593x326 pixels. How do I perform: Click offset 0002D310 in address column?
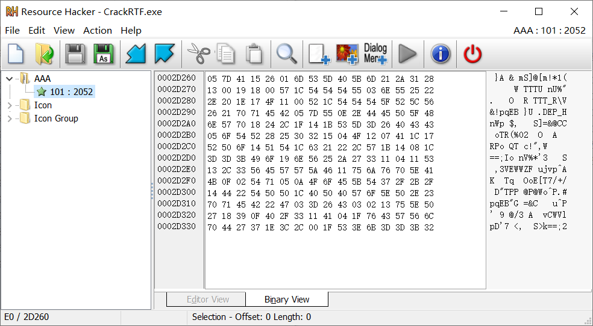[x=177, y=203]
